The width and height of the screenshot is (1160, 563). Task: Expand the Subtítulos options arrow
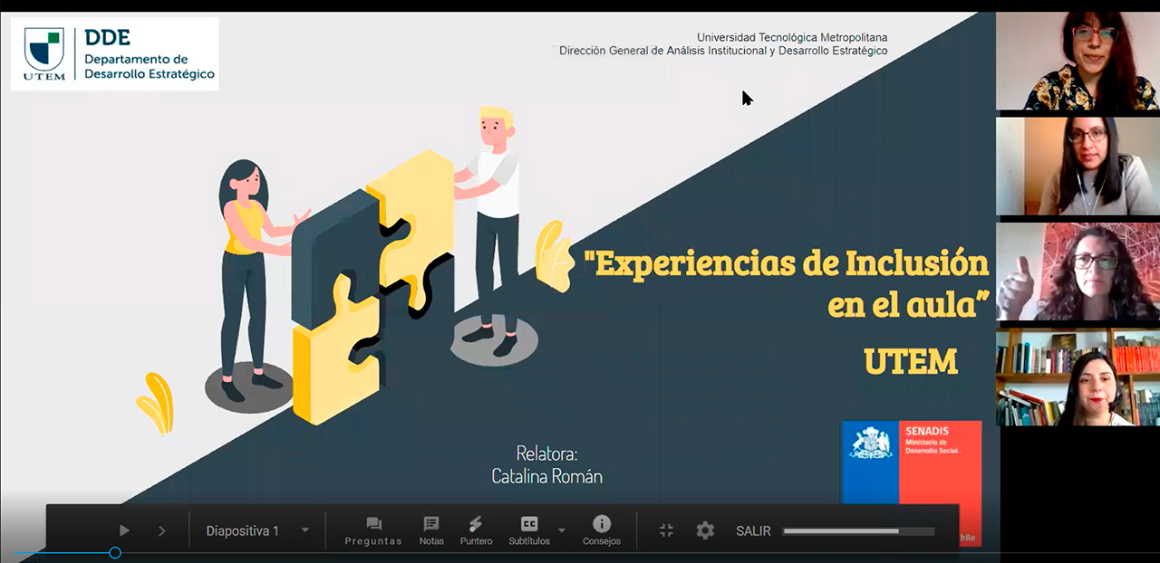[x=562, y=531]
